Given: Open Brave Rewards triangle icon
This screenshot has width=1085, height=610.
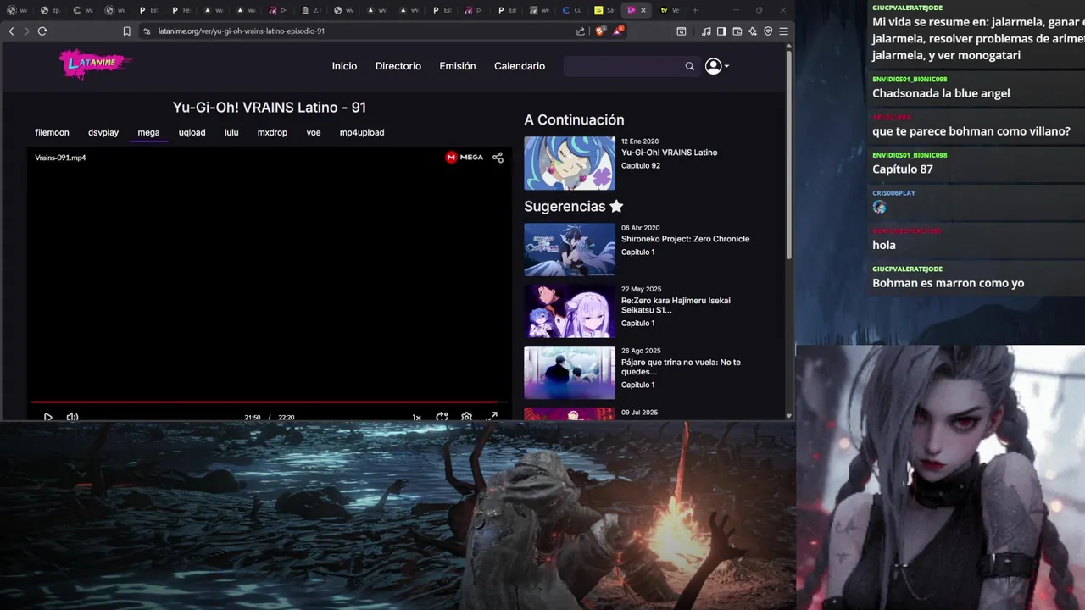Looking at the screenshot, I should pos(619,30).
